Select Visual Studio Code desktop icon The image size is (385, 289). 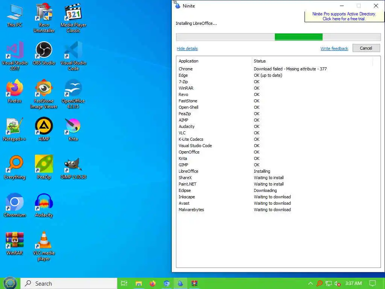(73, 56)
